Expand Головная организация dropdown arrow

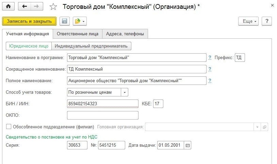pyautogui.click(x=257, y=127)
